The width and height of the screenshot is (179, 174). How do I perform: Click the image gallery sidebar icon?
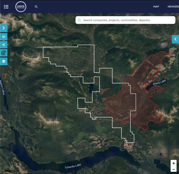[4, 37]
